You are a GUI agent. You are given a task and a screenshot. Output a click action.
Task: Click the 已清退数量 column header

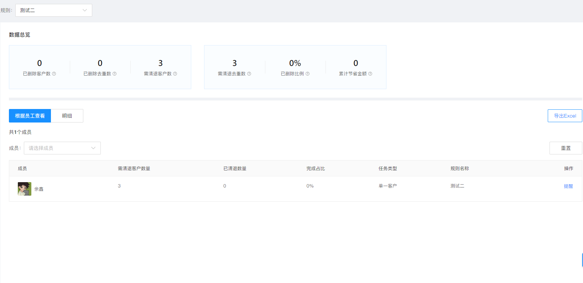click(235, 169)
